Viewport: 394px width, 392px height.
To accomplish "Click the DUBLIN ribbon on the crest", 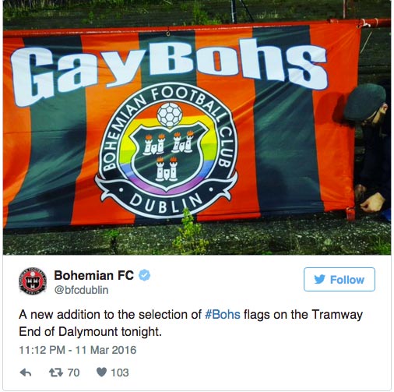I will click(x=166, y=200).
